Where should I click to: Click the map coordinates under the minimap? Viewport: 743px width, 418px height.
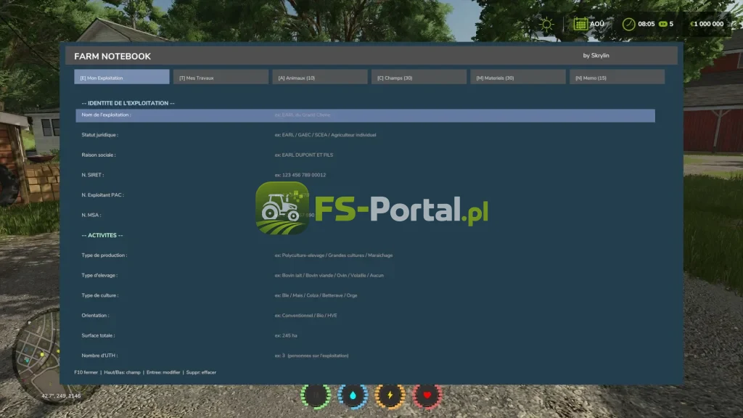point(61,396)
